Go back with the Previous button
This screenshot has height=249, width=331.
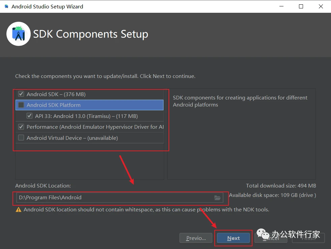(196, 238)
